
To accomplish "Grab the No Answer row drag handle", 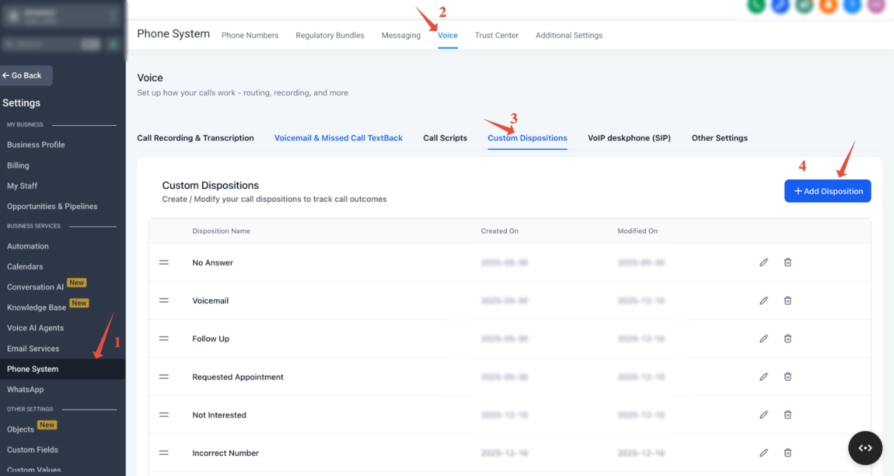I will (164, 263).
